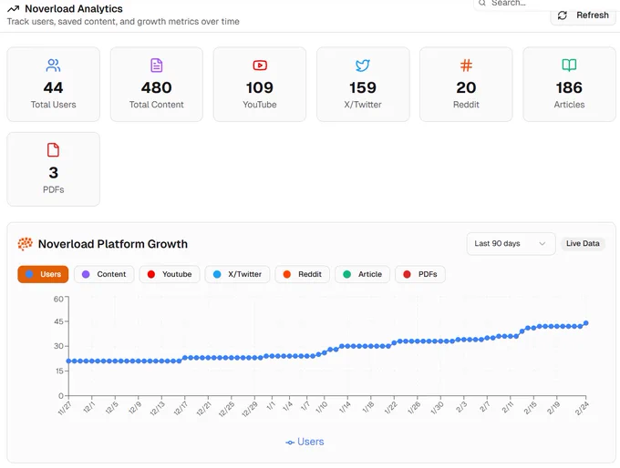This screenshot has height=468, width=620.
Task: Click the red Youtube color dot
Action: coord(151,274)
